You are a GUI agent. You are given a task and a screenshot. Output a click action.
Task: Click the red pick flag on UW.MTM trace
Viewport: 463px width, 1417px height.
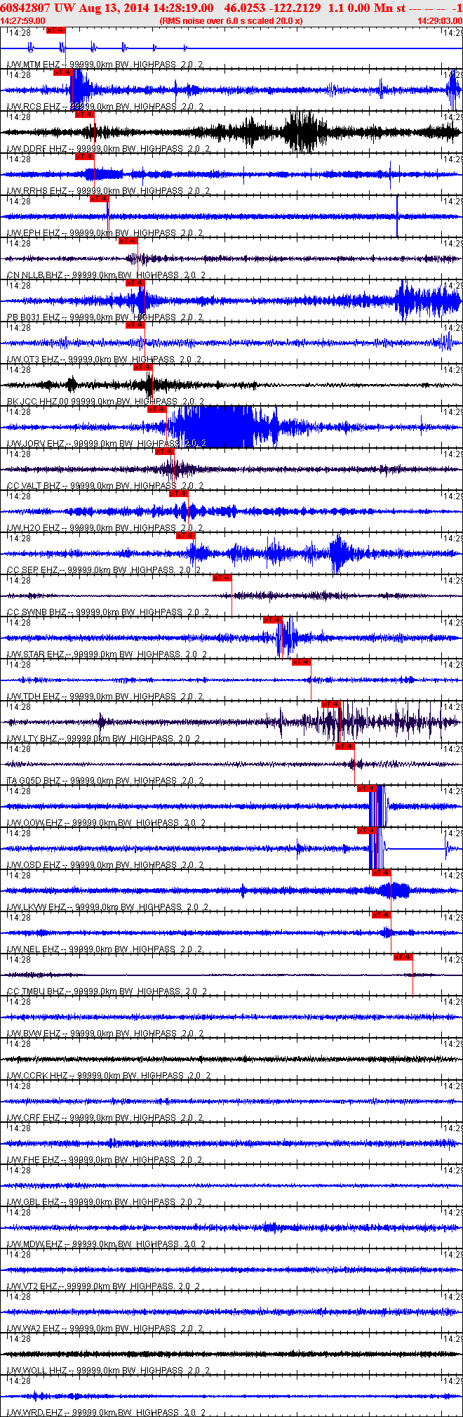(x=55, y=30)
